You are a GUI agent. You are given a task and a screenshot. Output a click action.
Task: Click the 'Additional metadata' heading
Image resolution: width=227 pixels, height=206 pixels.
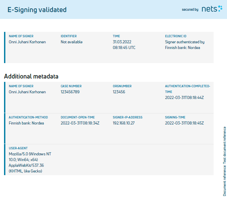click(x=31, y=76)
